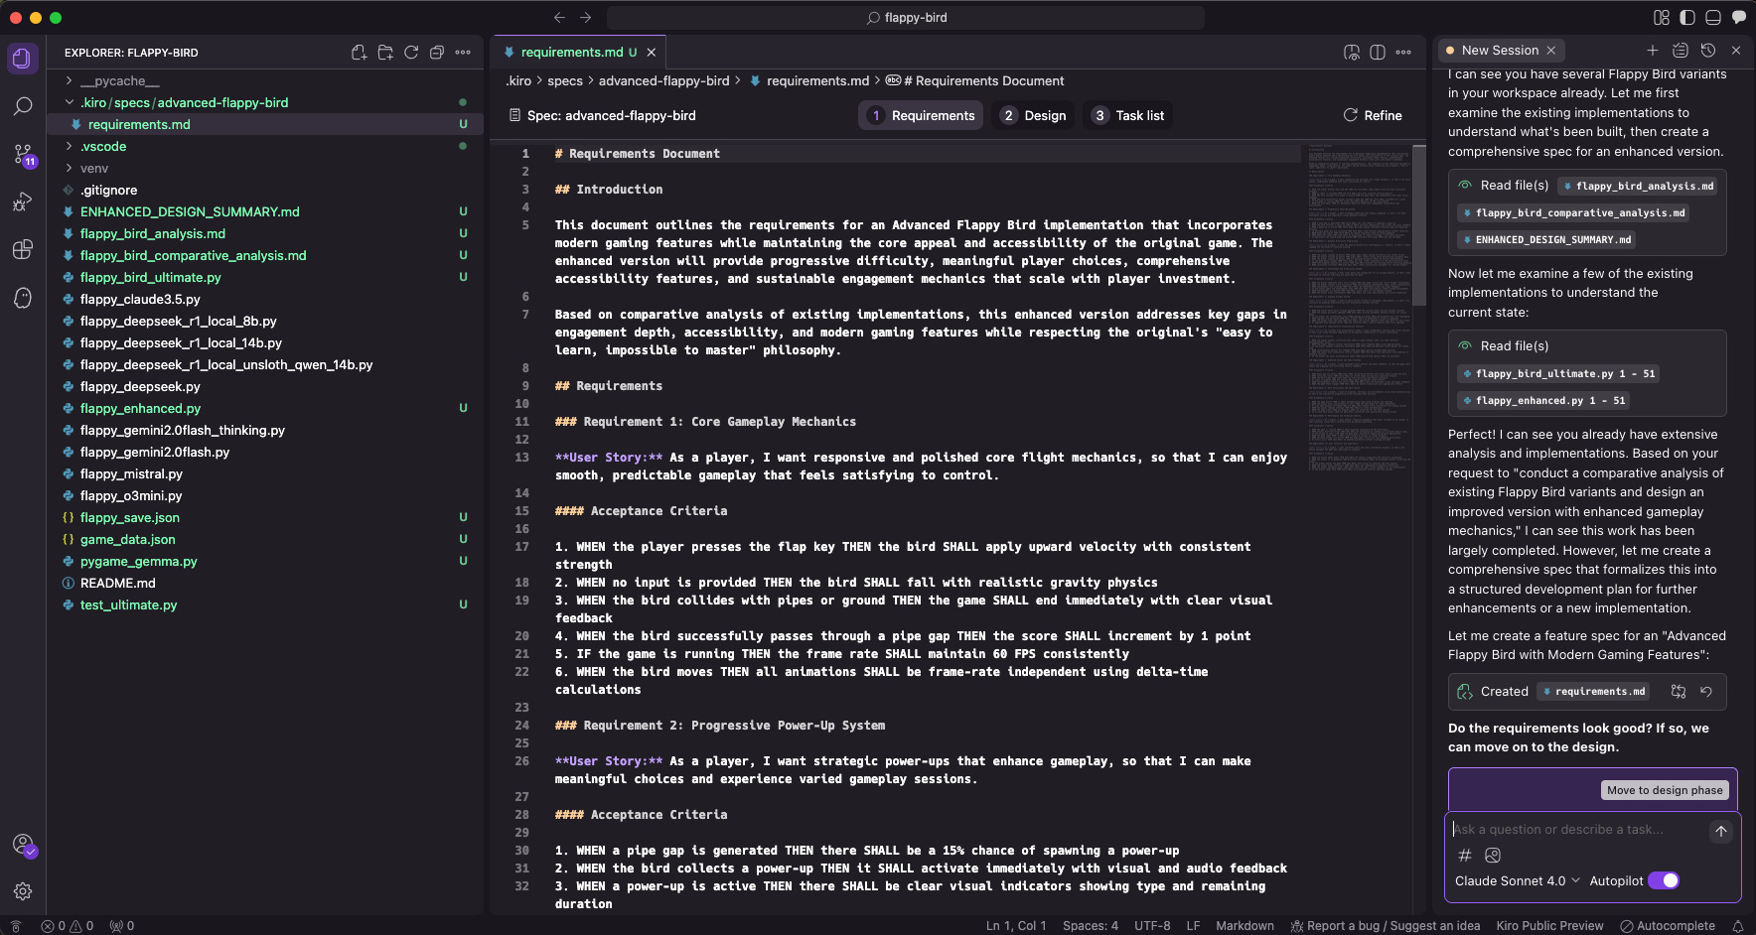1756x935 pixels.
Task: Open preview icon in editor toolbar
Action: click(1352, 53)
